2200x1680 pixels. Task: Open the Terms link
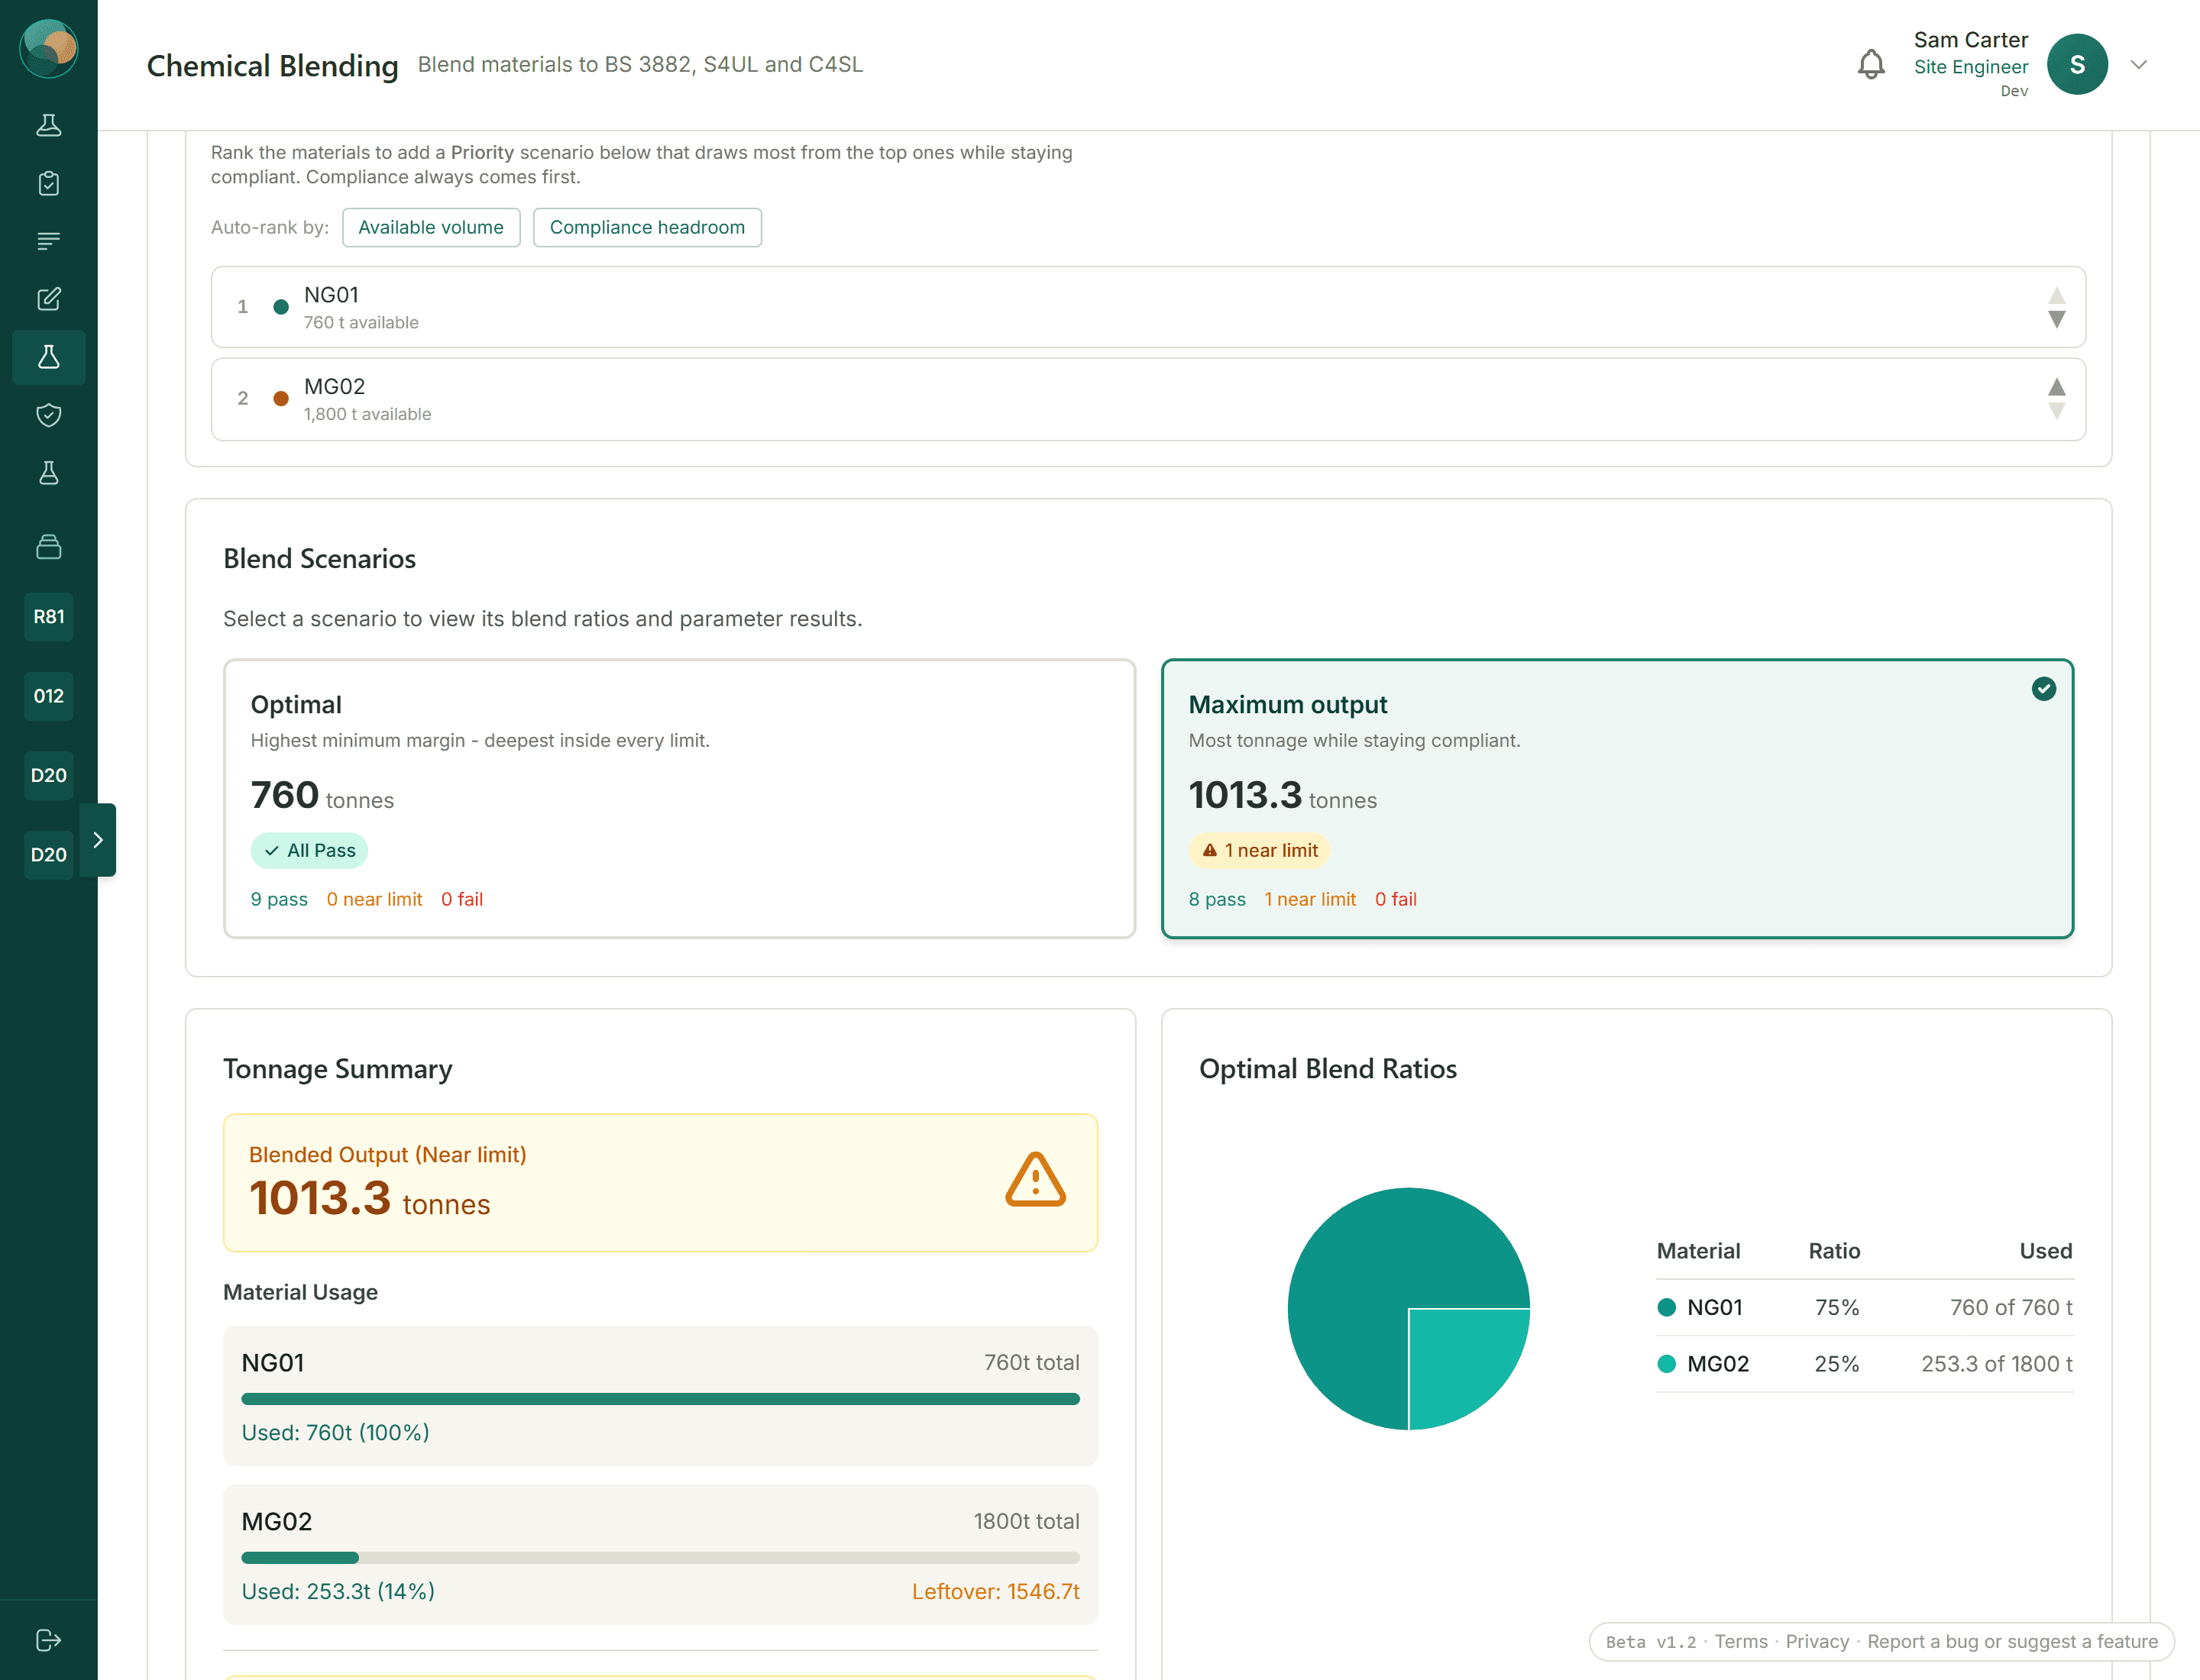pos(1741,1642)
